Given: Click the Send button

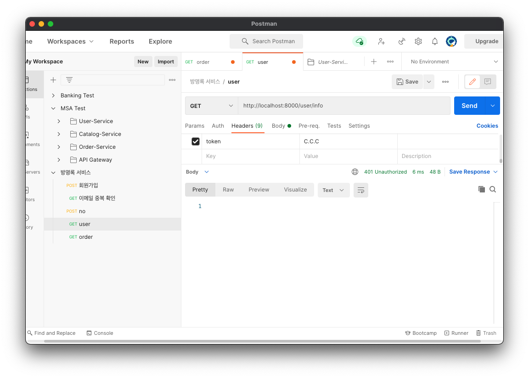Looking at the screenshot, I should (469, 106).
